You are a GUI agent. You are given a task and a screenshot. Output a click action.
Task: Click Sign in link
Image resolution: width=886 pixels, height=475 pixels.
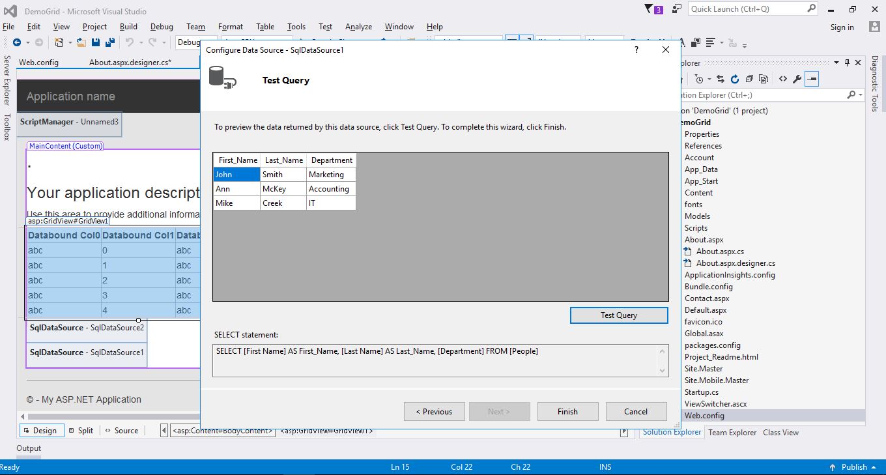point(842,27)
